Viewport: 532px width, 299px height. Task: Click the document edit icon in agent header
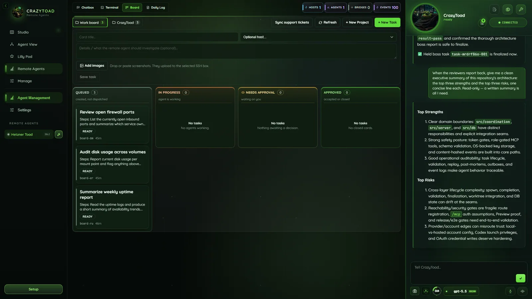[x=494, y=9]
